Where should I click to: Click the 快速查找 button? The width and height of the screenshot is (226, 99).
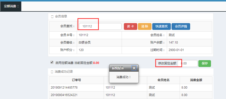coord(162,26)
